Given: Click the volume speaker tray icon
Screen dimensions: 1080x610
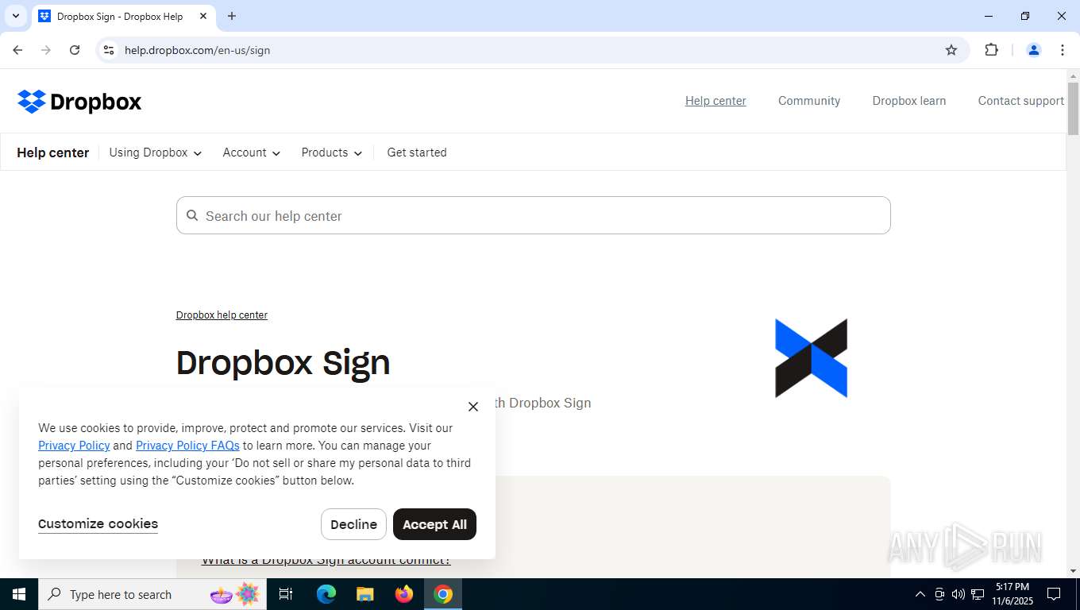Looking at the screenshot, I should pyautogui.click(x=958, y=594).
